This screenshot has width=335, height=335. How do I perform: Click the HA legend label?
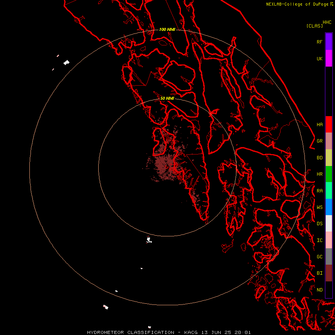point(319,124)
